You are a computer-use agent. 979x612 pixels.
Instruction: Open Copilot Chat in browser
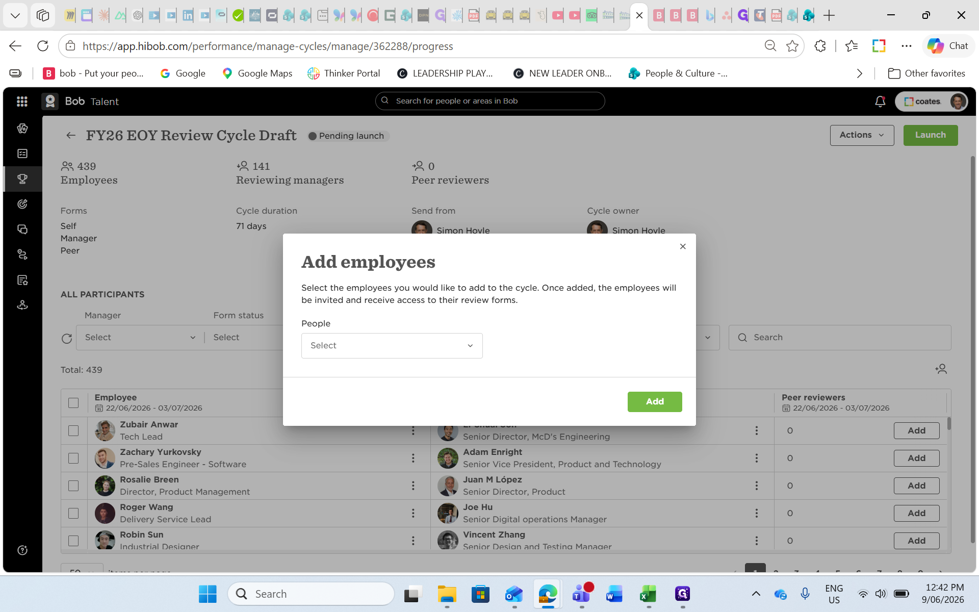click(947, 46)
